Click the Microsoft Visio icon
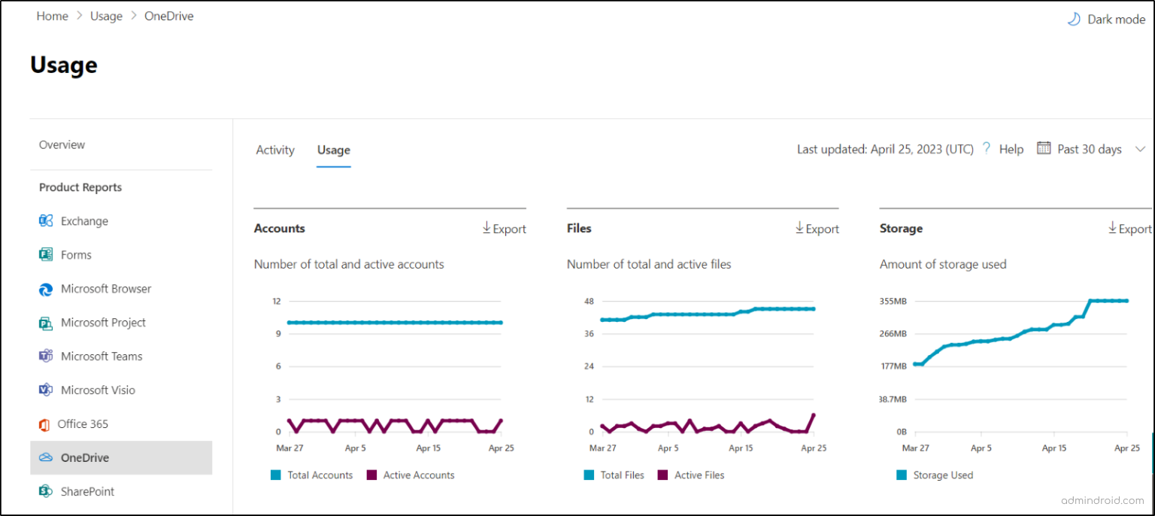The image size is (1155, 516). (x=46, y=390)
